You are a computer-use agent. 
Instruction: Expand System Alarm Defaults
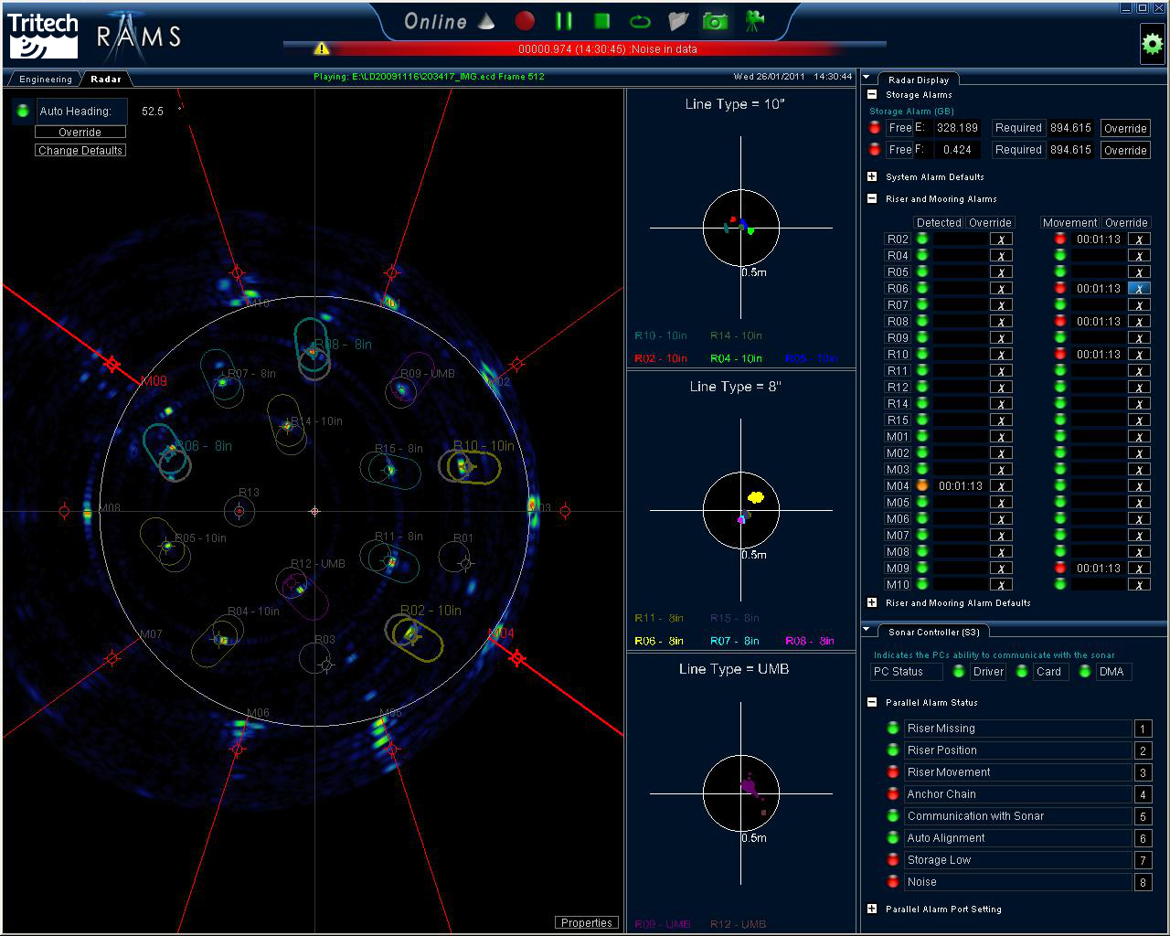871,176
